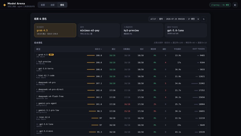Open the grok-4.5 综合最优 card
The width and height of the screenshot is (241, 136).
(x=55, y=30)
